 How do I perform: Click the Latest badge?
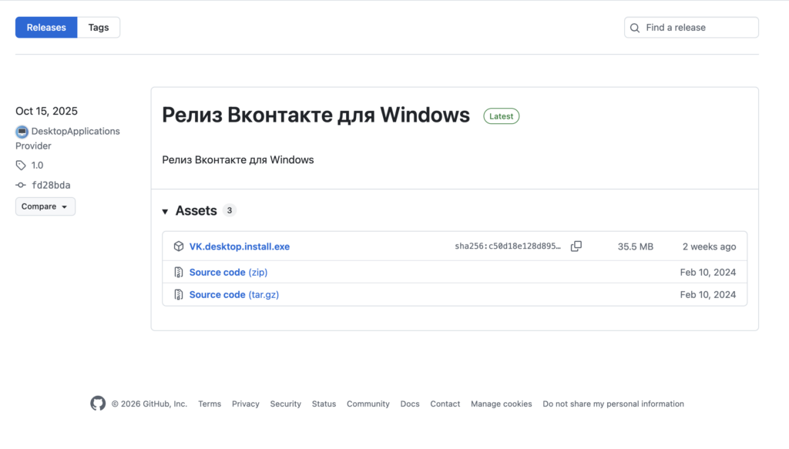tap(501, 116)
